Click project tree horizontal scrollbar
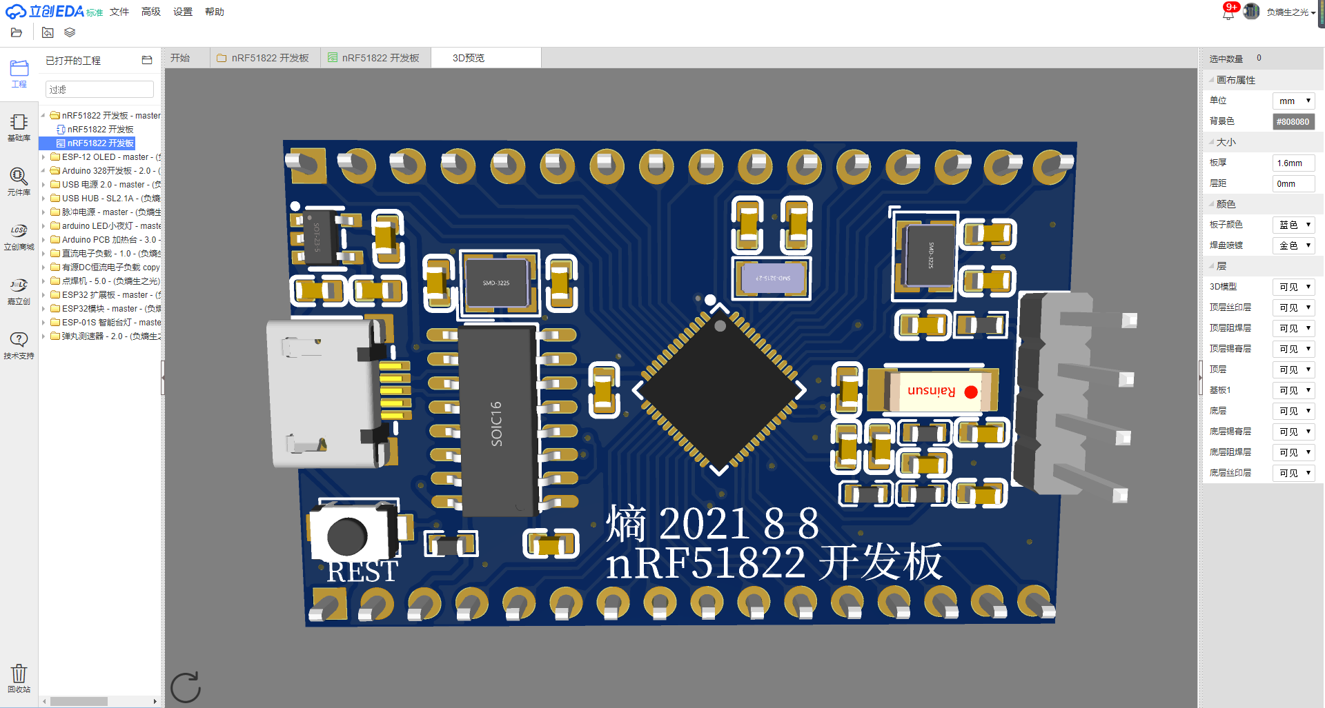This screenshot has height=708, width=1325. tap(79, 702)
